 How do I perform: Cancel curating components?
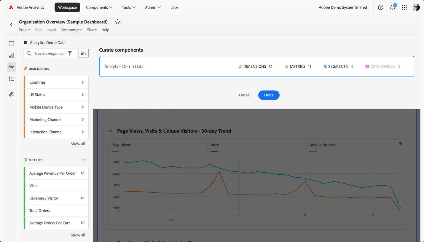click(x=245, y=95)
